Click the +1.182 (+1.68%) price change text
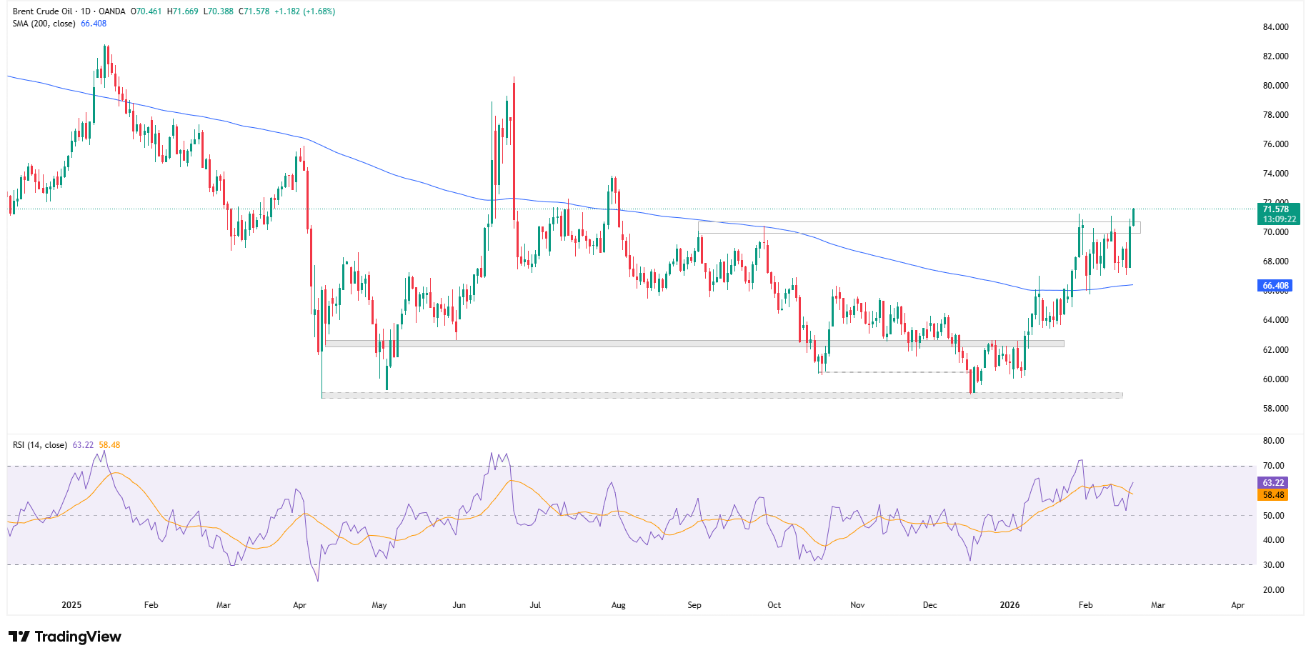1311x658 pixels. (304, 11)
